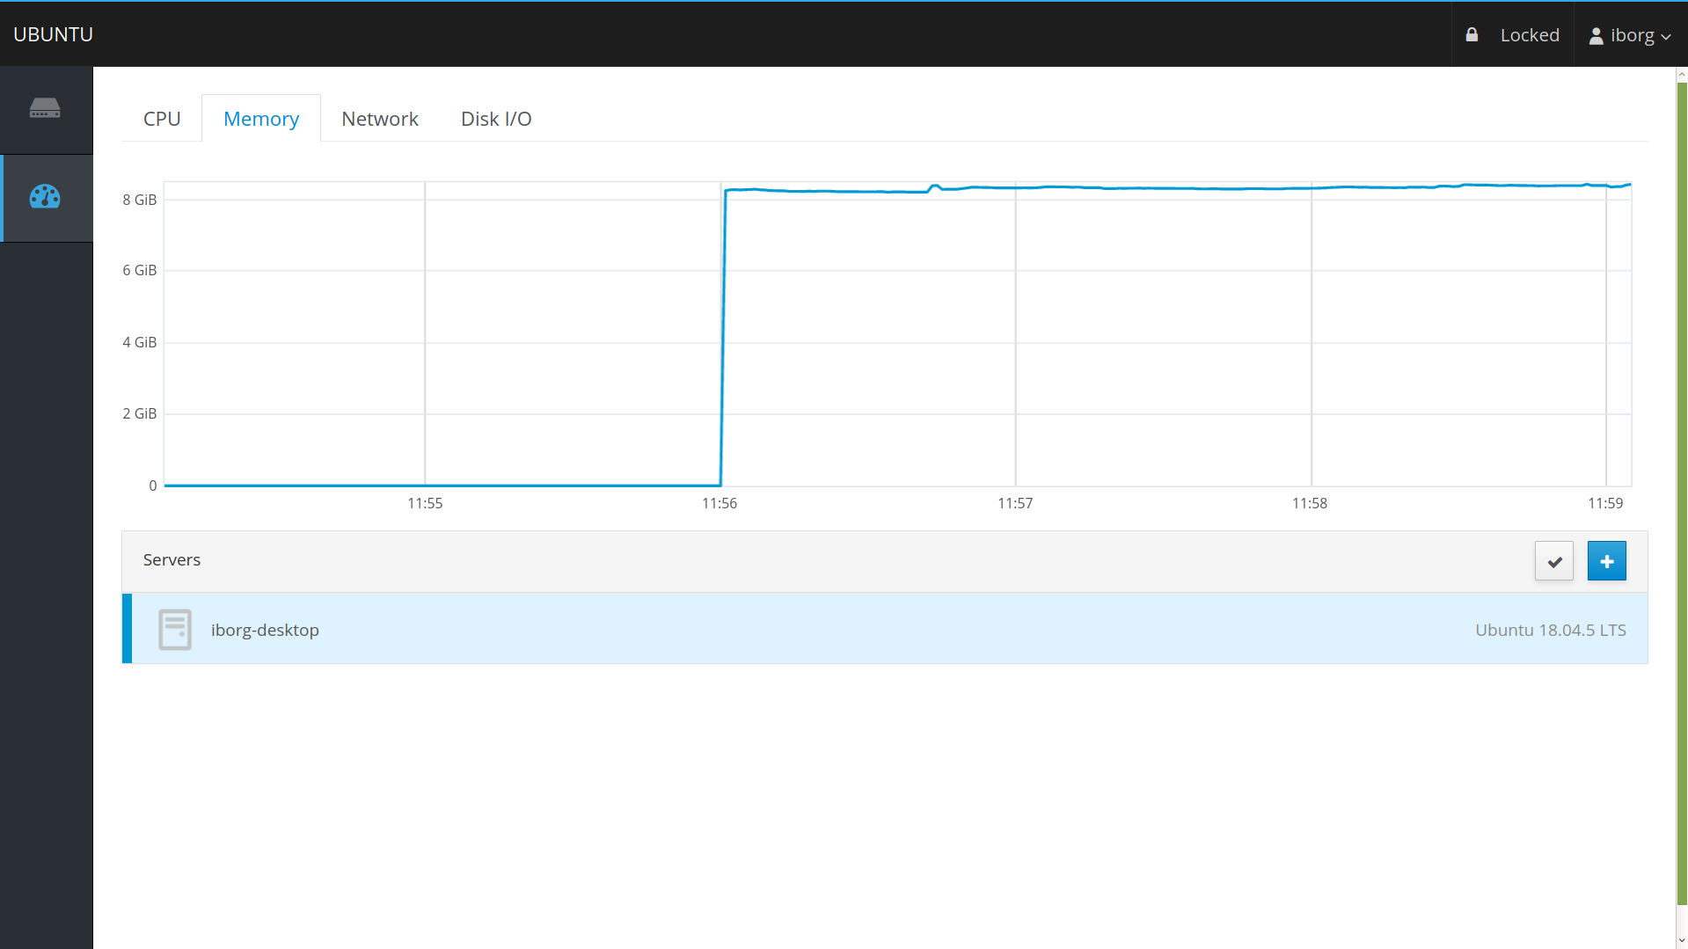Click the server rack icon in the sidebar

tap(45, 108)
